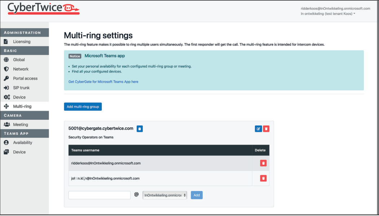379x216 pixels.
Task: Select the Licensing sidebar icon
Action: (x=6, y=41)
